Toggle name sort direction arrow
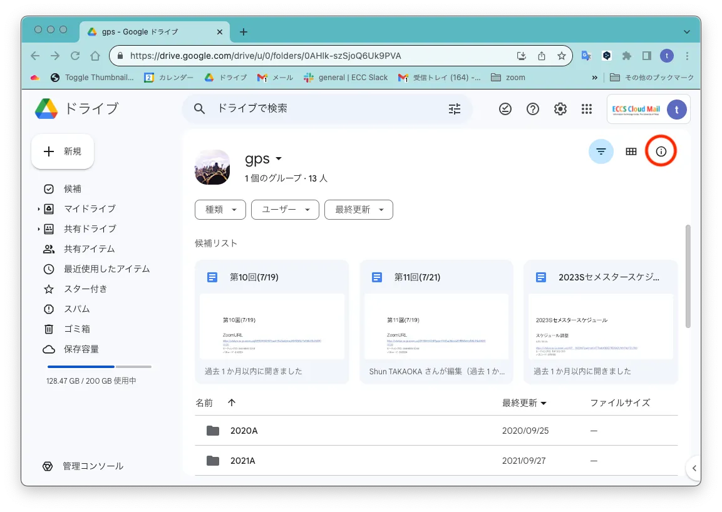This screenshot has width=722, height=512. point(232,403)
